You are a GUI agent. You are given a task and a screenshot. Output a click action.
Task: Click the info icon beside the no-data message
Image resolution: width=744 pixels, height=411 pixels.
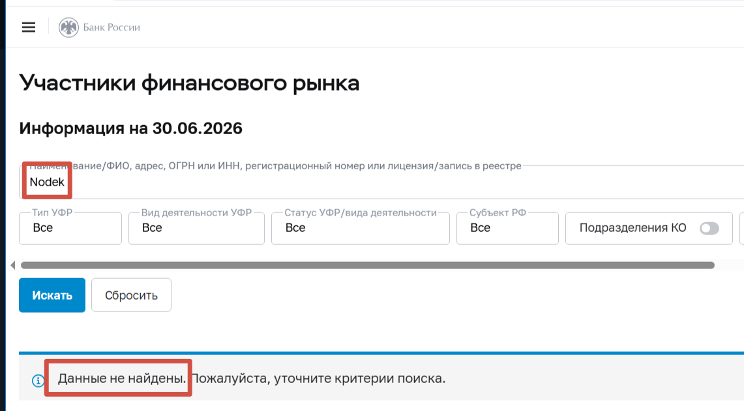pyautogui.click(x=38, y=380)
